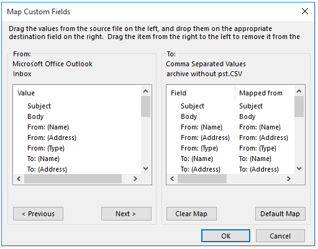Click right arrow of Value list horizontal scrollbar
The image size is (318, 249).
coord(135,178)
